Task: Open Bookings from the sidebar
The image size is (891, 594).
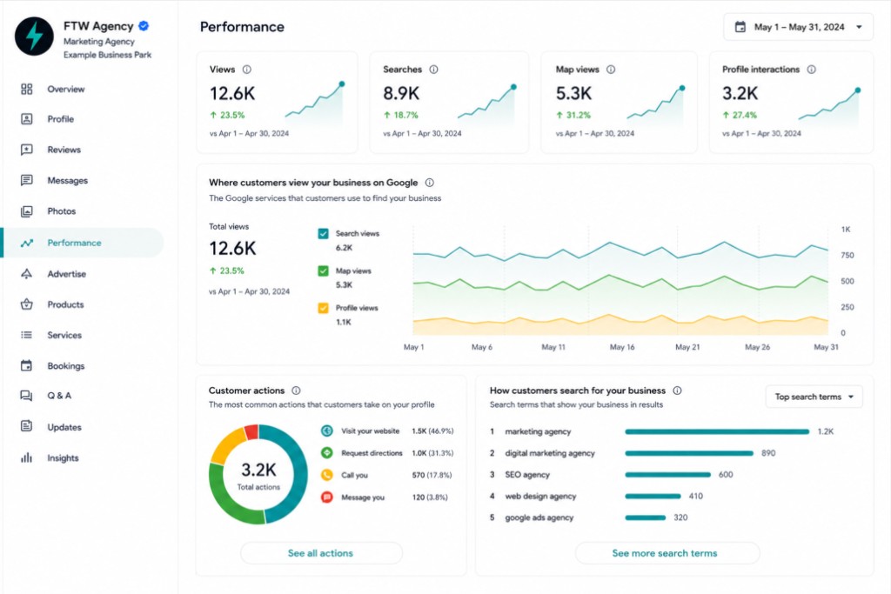Action: pyautogui.click(x=66, y=366)
